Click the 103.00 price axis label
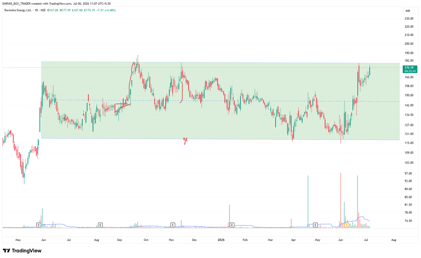421x258 pixels. coord(409,162)
